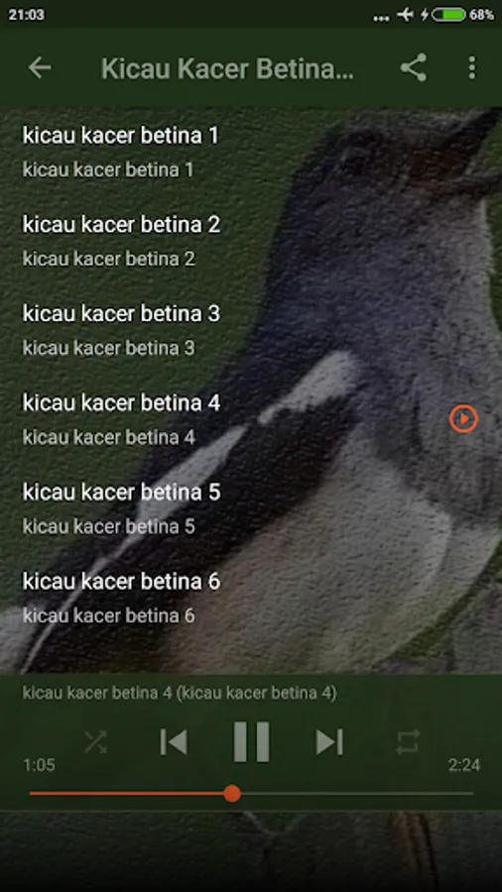The height and width of the screenshot is (892, 502).
Task: Select track kicau kacer betina 2
Action: point(251,241)
